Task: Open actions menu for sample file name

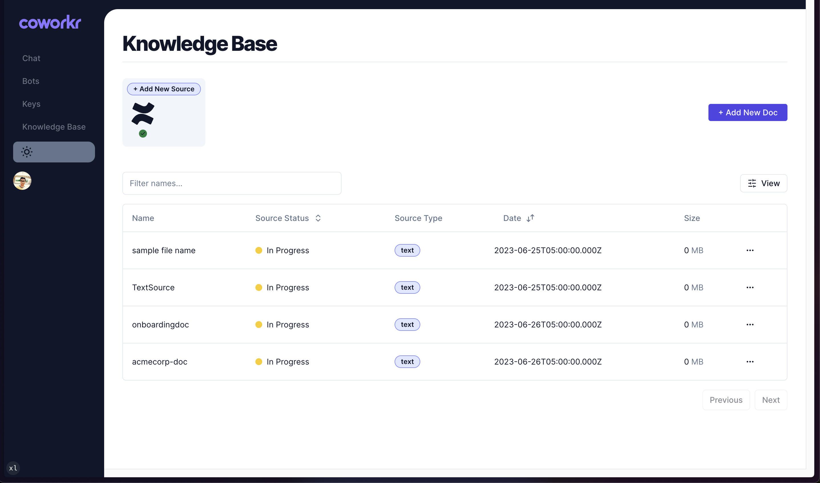Action: tap(750, 250)
